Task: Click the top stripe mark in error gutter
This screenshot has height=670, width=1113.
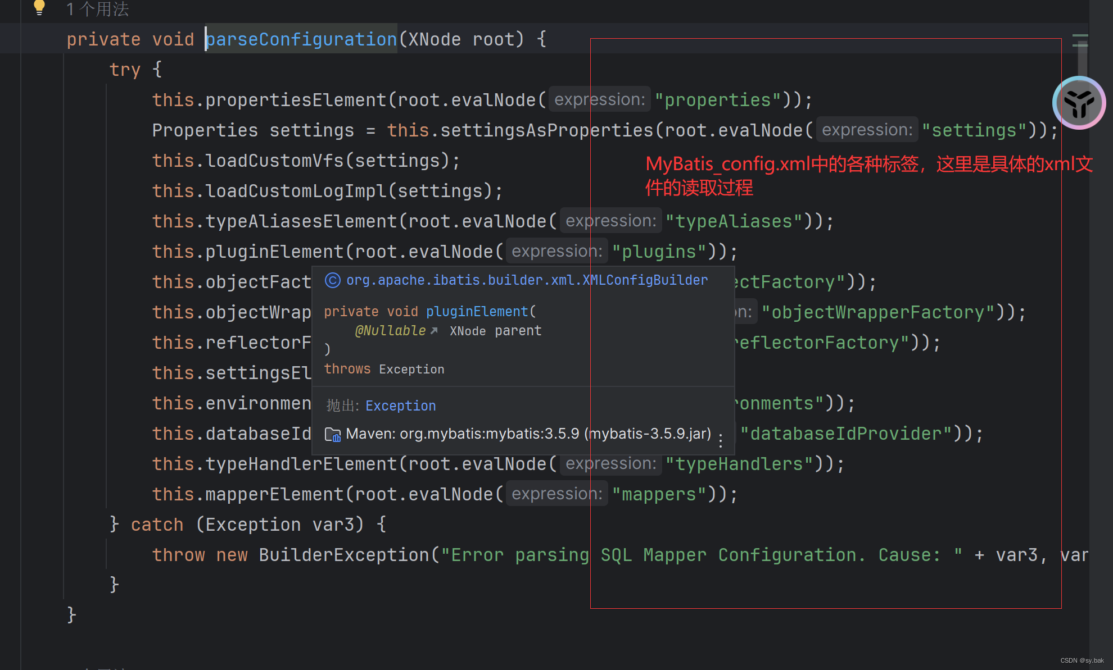Action: tap(1080, 37)
